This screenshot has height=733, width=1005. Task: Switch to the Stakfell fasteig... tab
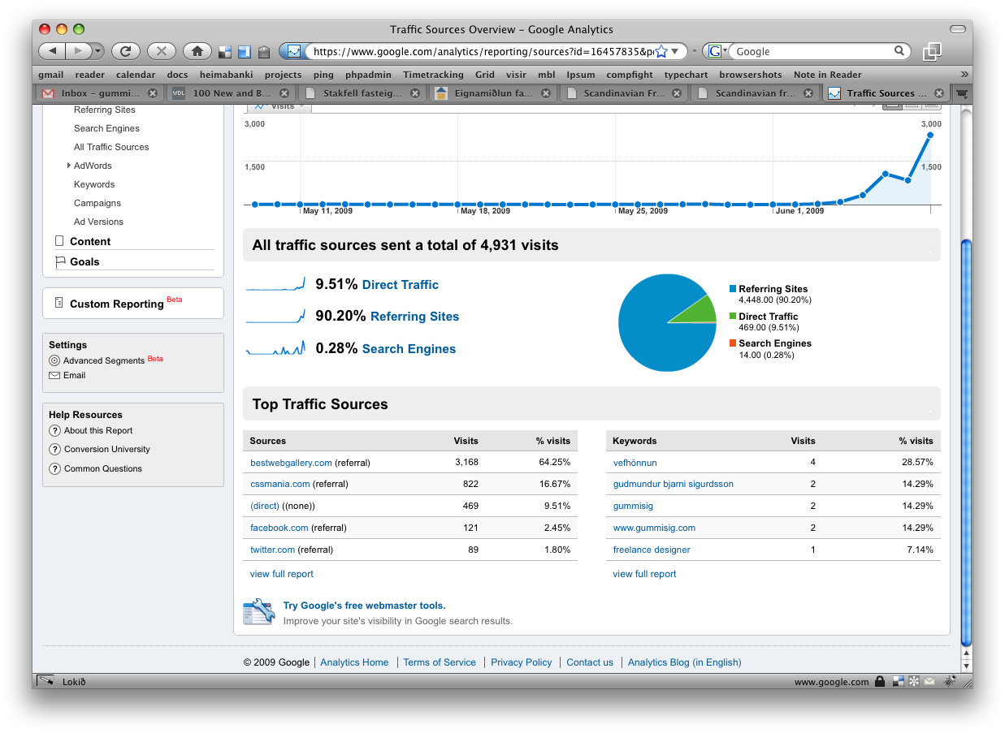(x=362, y=93)
